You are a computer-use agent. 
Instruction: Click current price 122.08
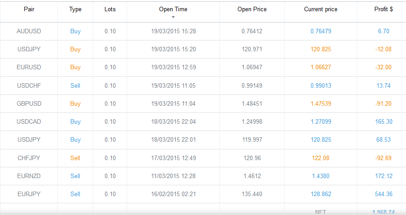[321, 158]
